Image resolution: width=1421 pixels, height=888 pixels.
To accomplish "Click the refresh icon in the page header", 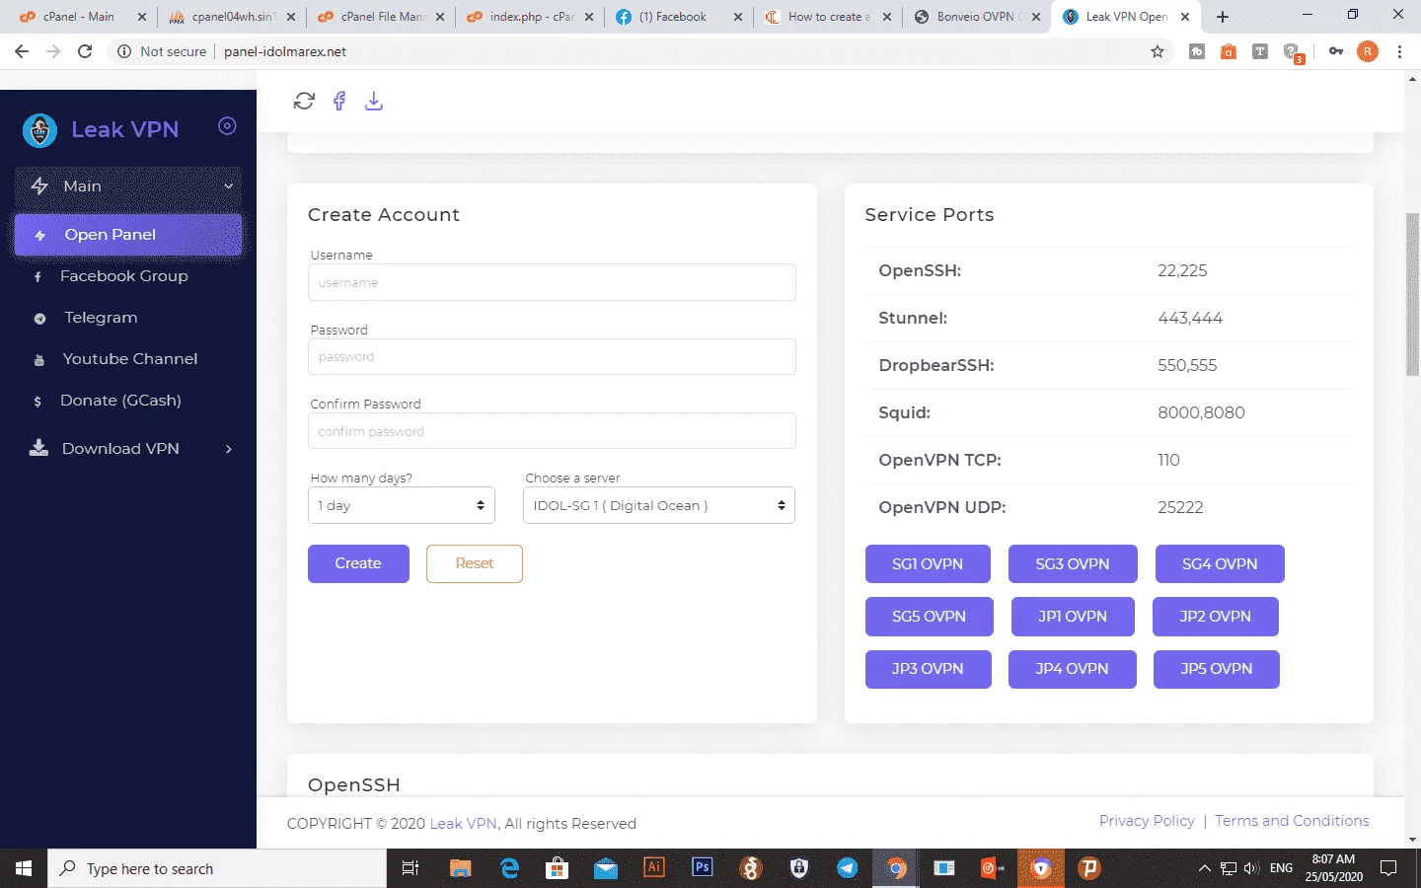I will pos(304,101).
